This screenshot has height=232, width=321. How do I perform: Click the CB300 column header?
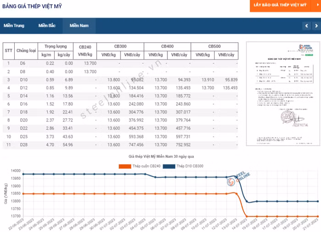[120, 46]
